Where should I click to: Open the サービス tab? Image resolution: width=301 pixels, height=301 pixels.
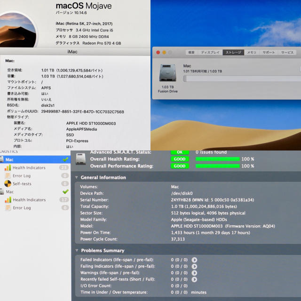287,52
